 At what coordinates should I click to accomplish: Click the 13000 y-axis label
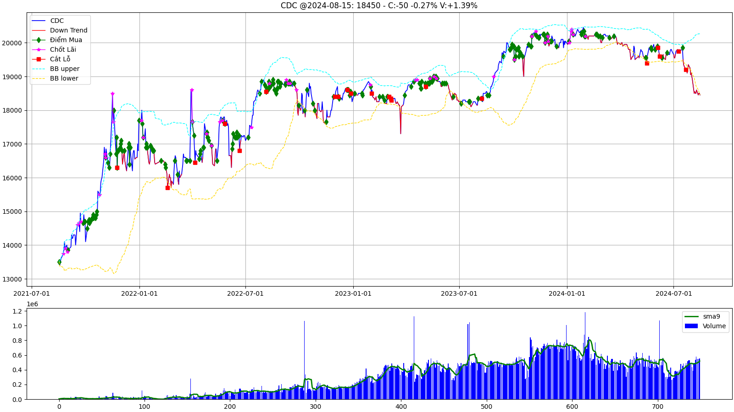[12, 279]
